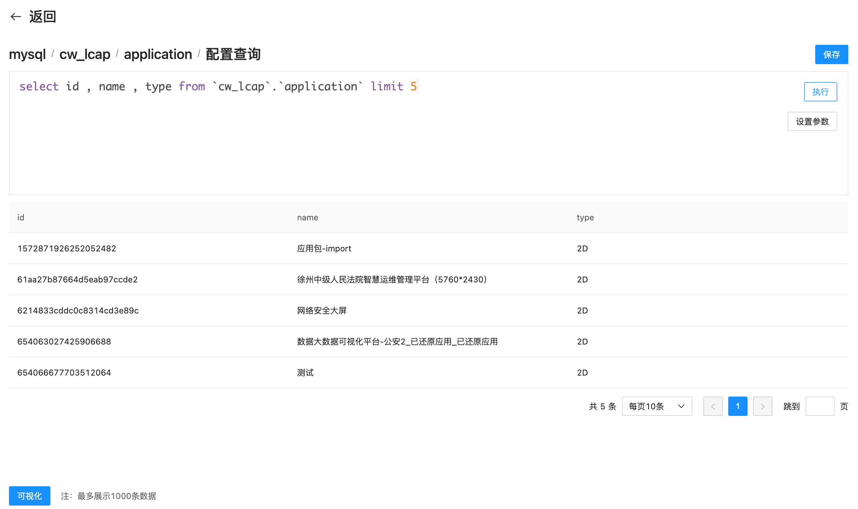Navigate to cw_lcap breadcrumb
The height and width of the screenshot is (509, 858).
pos(85,54)
